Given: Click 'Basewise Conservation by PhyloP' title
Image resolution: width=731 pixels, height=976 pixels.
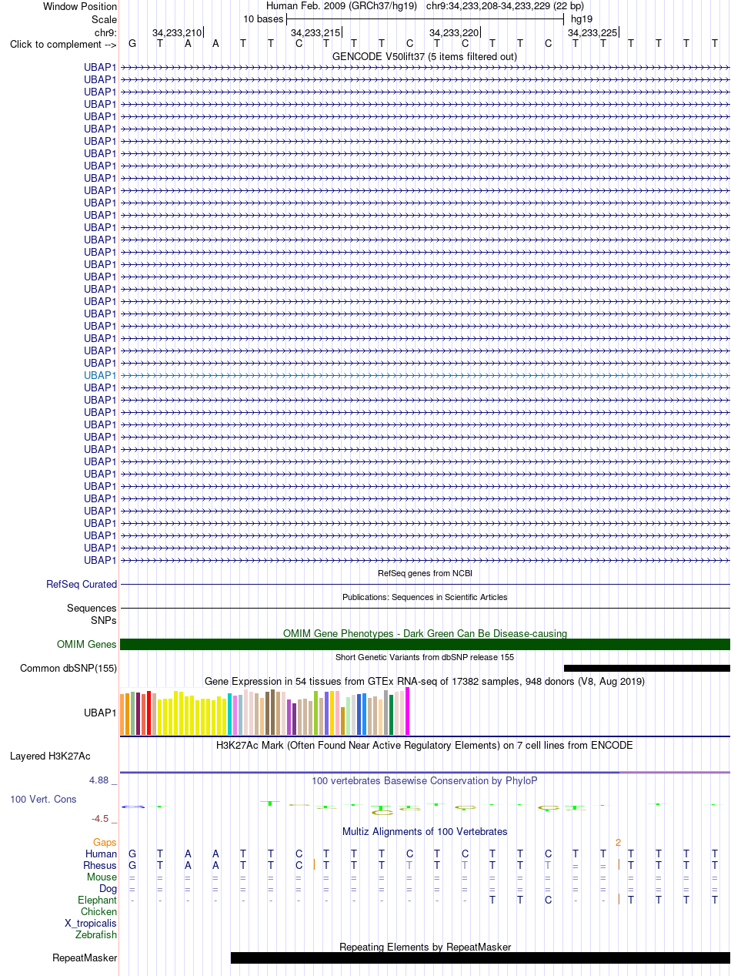Looking at the screenshot, I should pyautogui.click(x=425, y=781).
